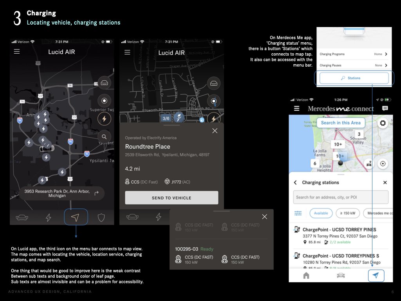
Task: Open hamburger menu in left Lucid AIR screen
Action: tap(17, 51)
